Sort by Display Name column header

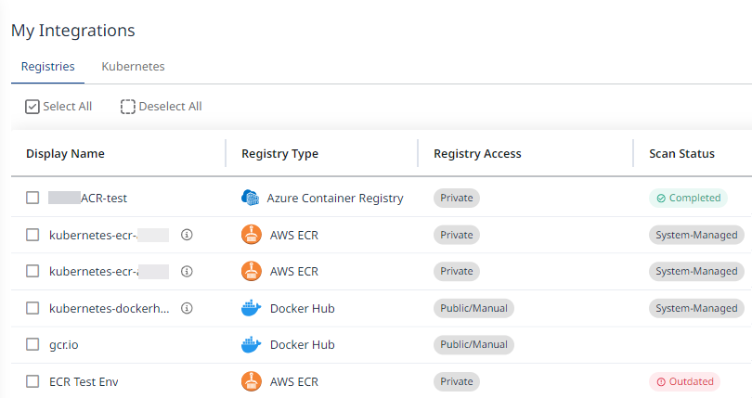(65, 154)
